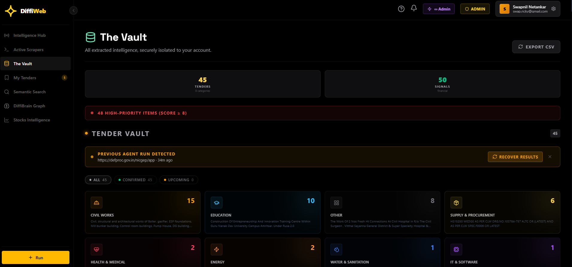
Task: Click the defproc.gov.in agent run URL
Action: tap(126, 160)
